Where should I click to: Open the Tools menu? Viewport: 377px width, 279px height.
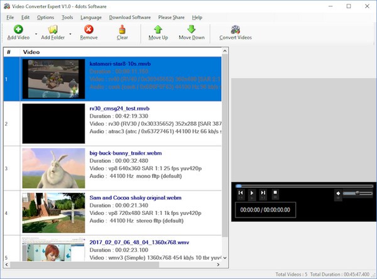67,17
